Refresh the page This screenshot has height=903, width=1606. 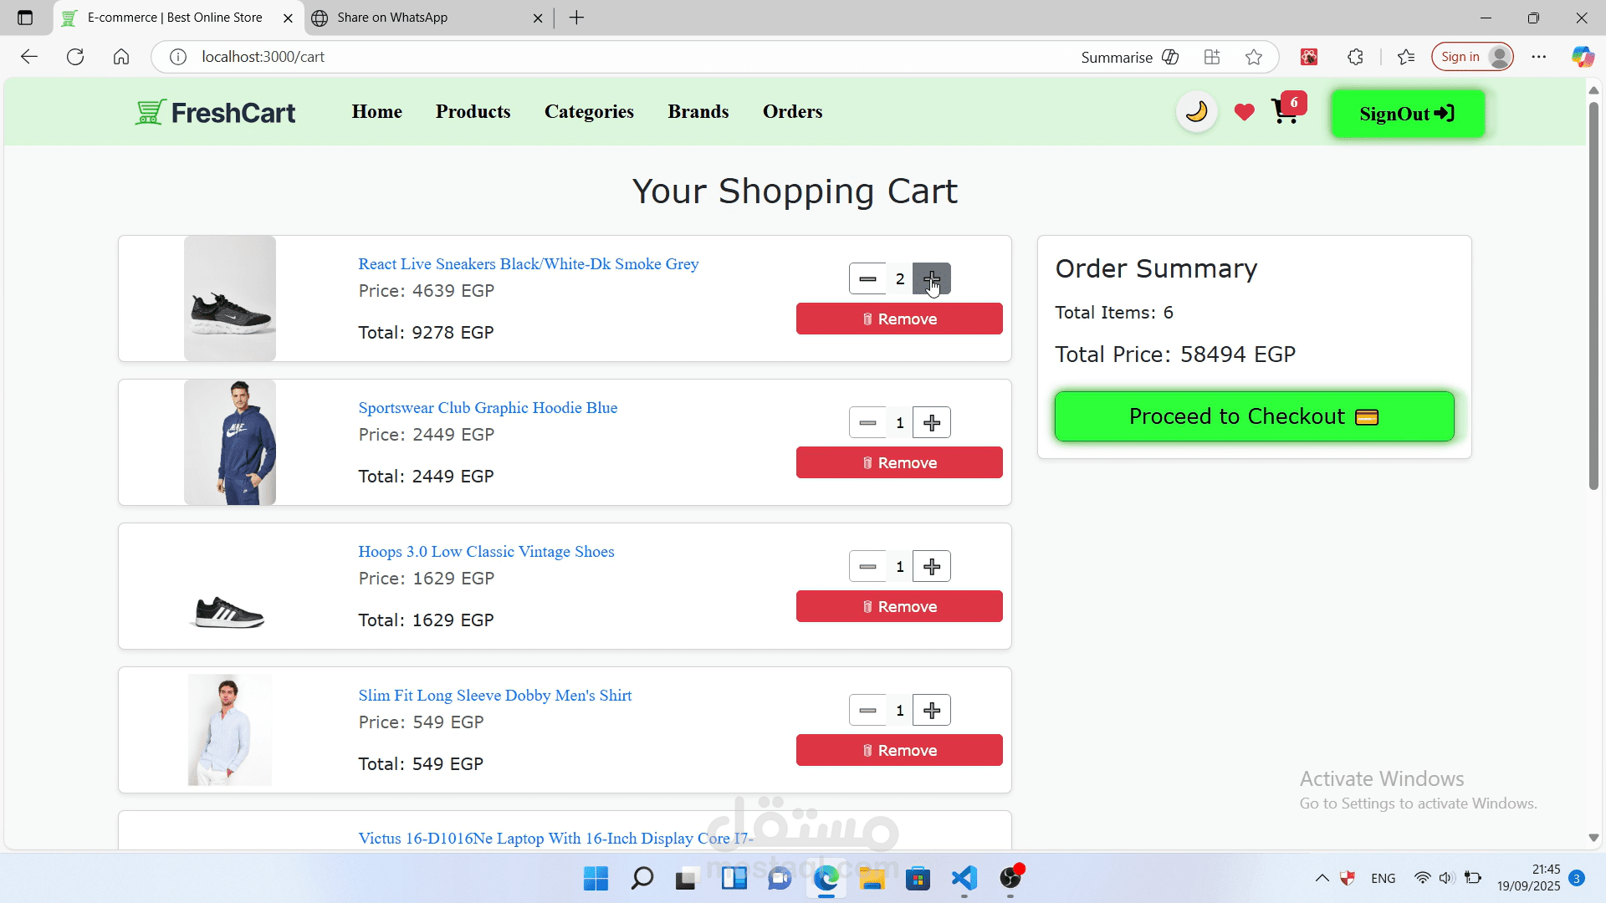pyautogui.click(x=75, y=57)
